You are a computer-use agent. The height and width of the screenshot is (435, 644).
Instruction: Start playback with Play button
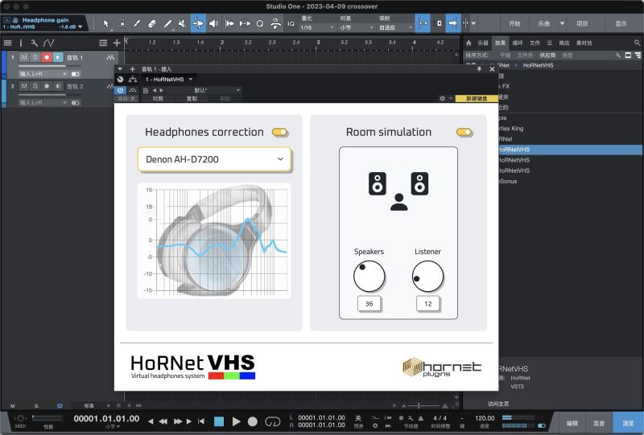[x=236, y=421]
